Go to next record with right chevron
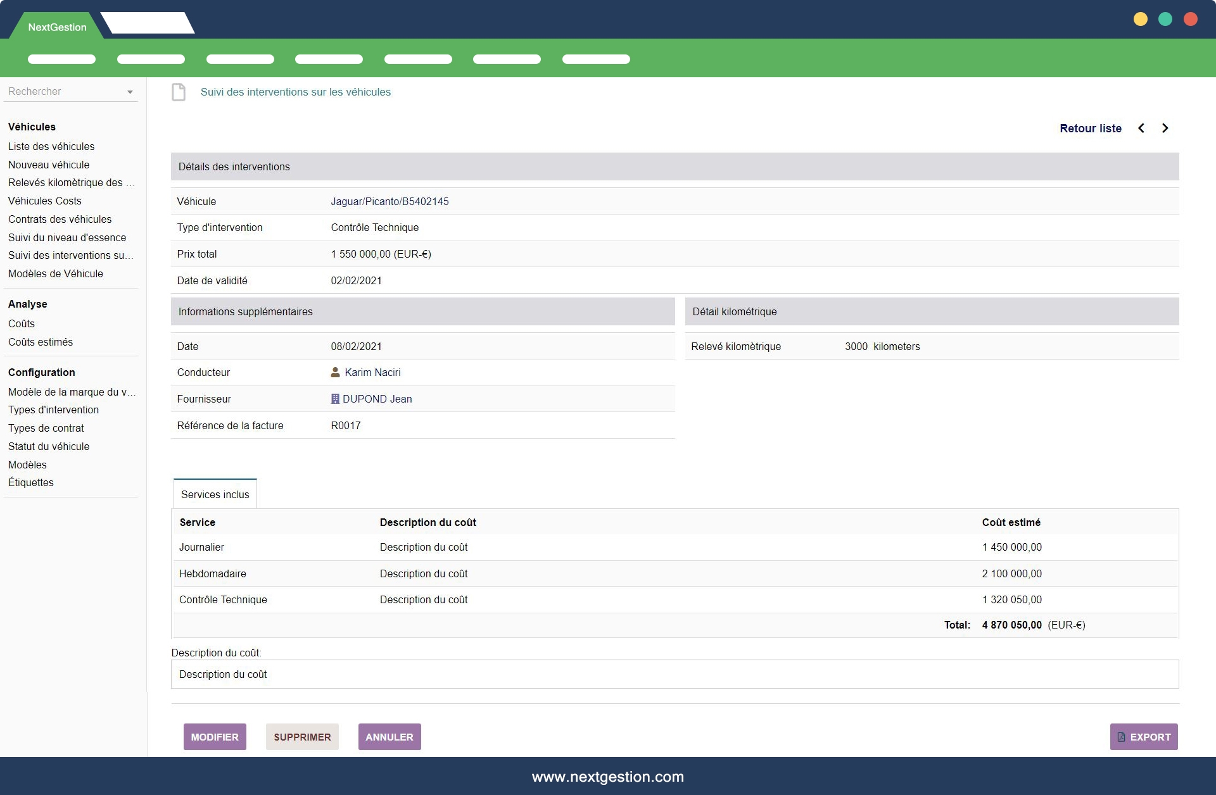 point(1165,128)
